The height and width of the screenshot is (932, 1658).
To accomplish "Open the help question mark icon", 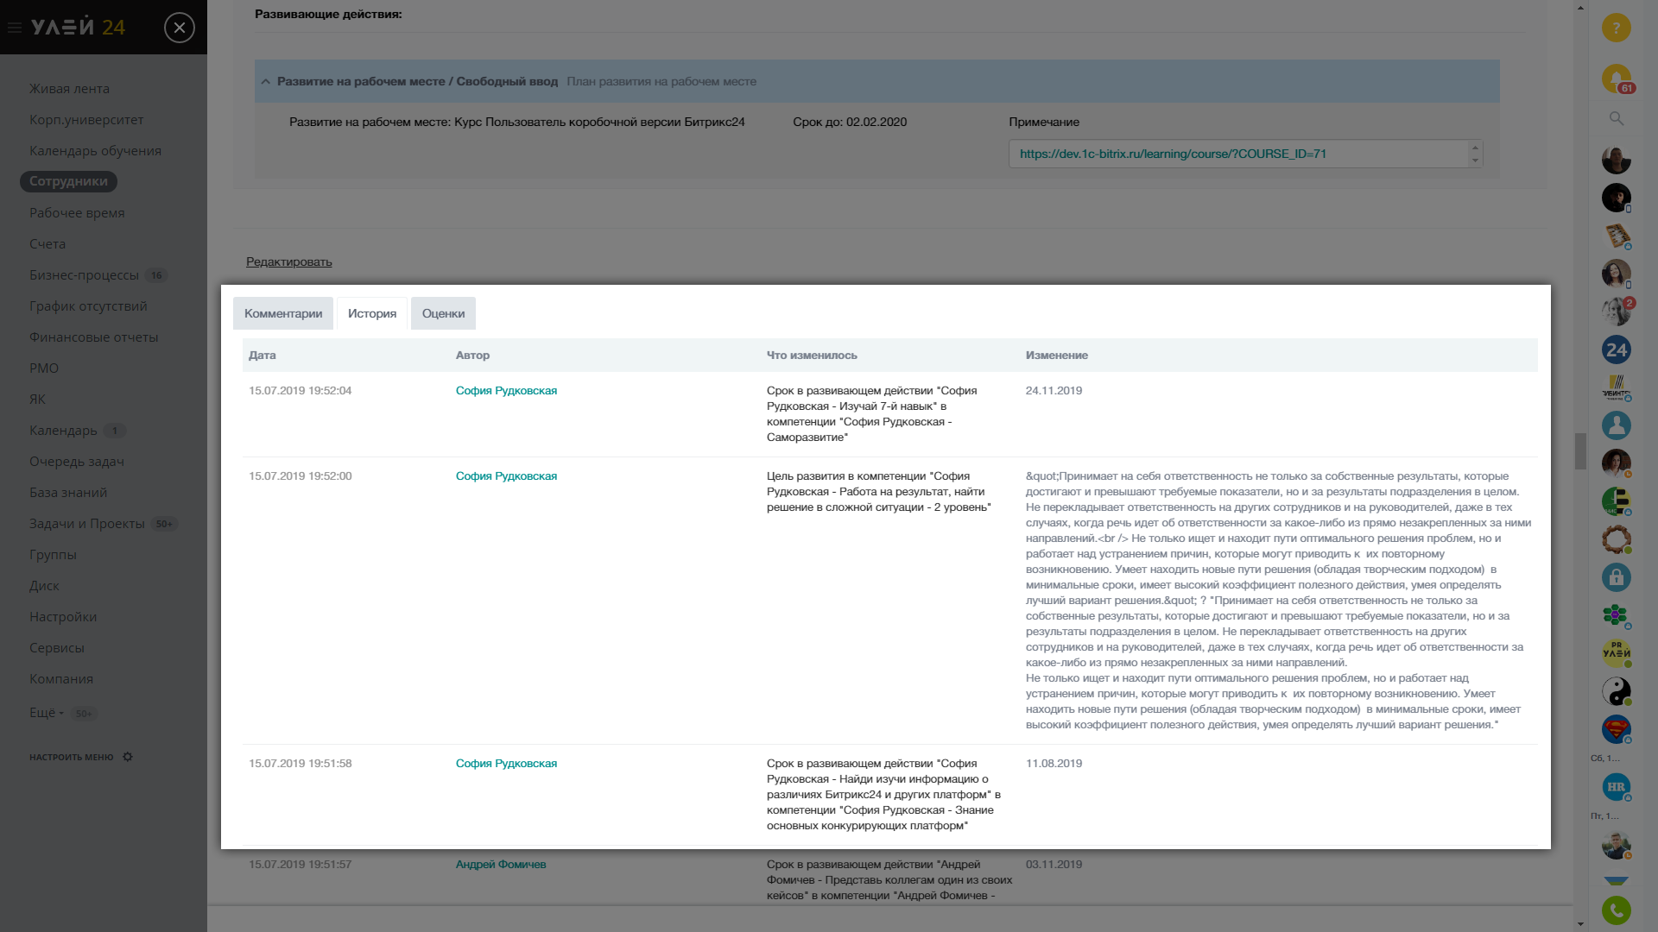I will [1616, 28].
